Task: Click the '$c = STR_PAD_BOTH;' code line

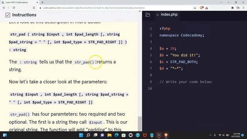Action: pyautogui.click(x=178, y=62)
